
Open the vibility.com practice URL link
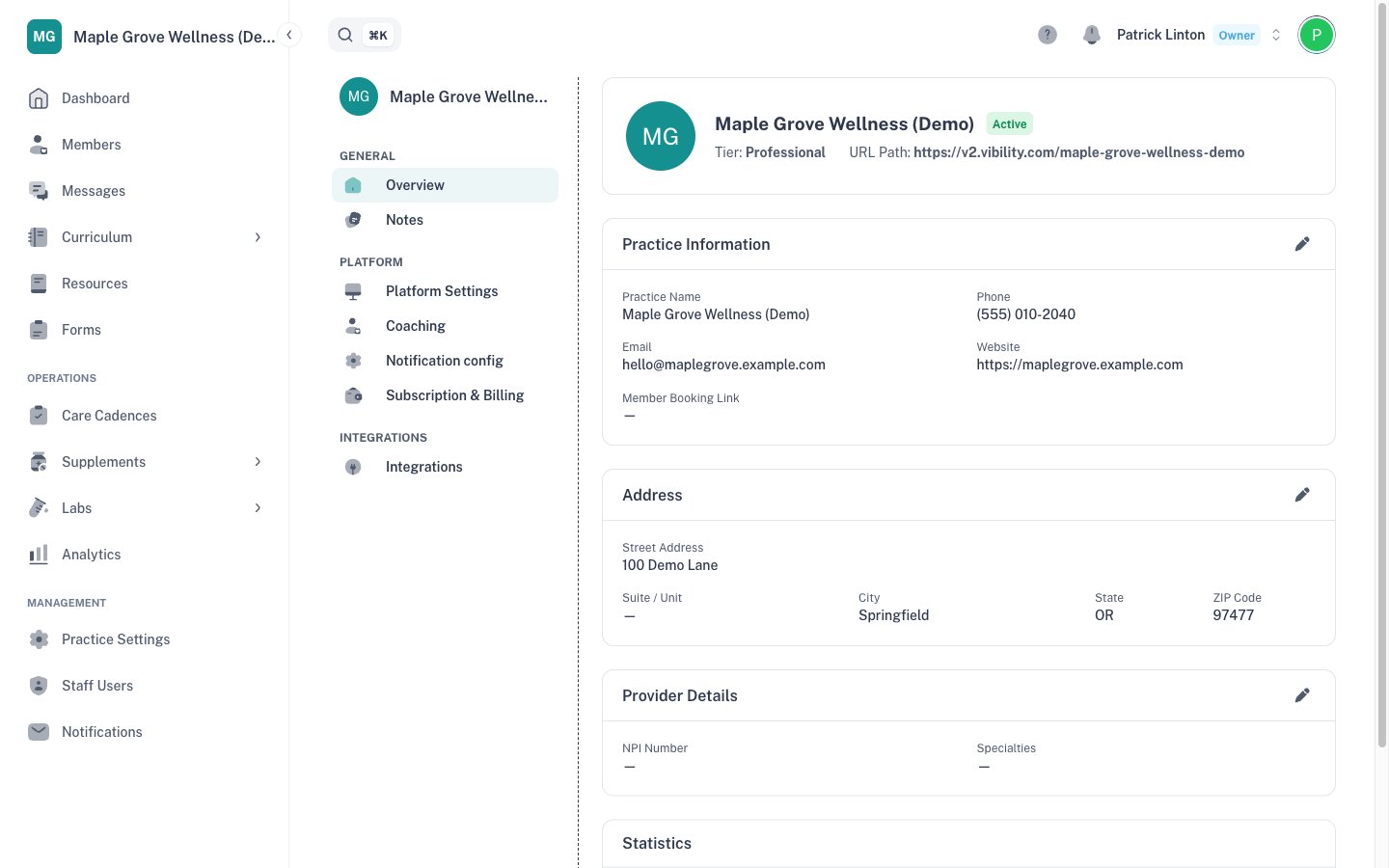pos(1078,152)
